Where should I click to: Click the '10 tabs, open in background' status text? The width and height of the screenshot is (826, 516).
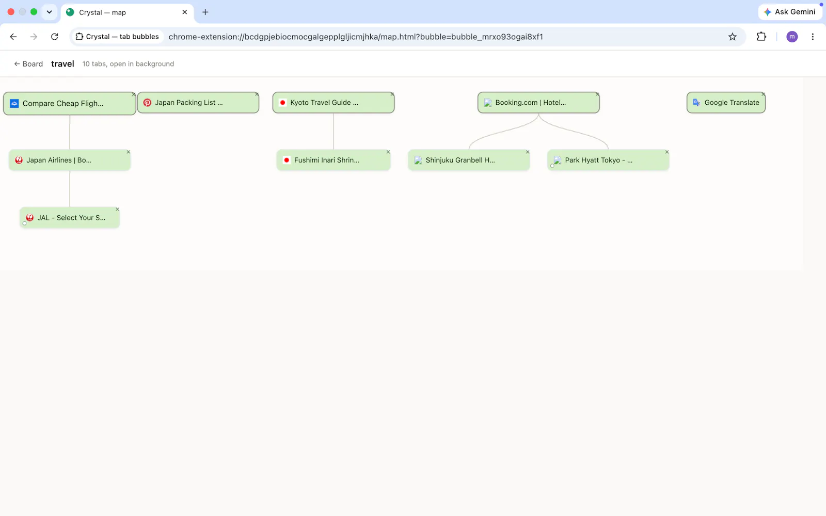click(128, 64)
